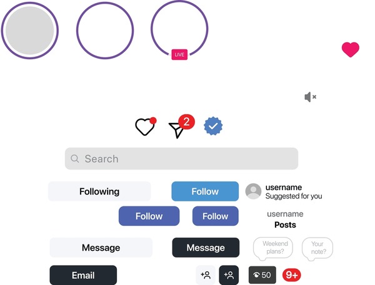Click the light blue Follow button

tap(205, 191)
